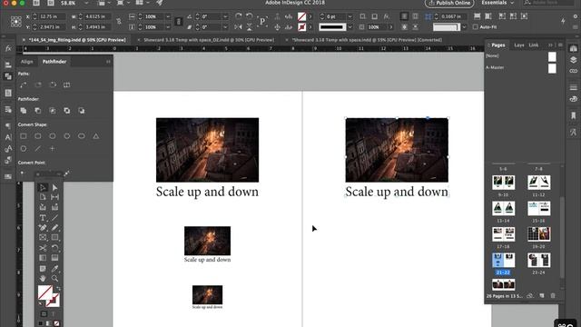Click the fill swatch in control bar
Image resolution: width=581 pixels, height=327 pixels.
click(x=301, y=16)
